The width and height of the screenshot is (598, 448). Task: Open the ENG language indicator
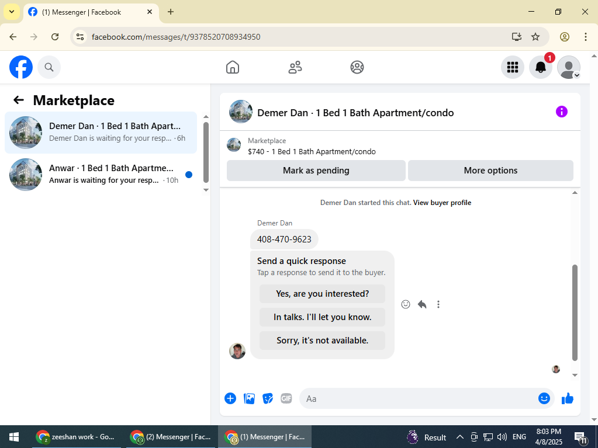tap(519, 437)
